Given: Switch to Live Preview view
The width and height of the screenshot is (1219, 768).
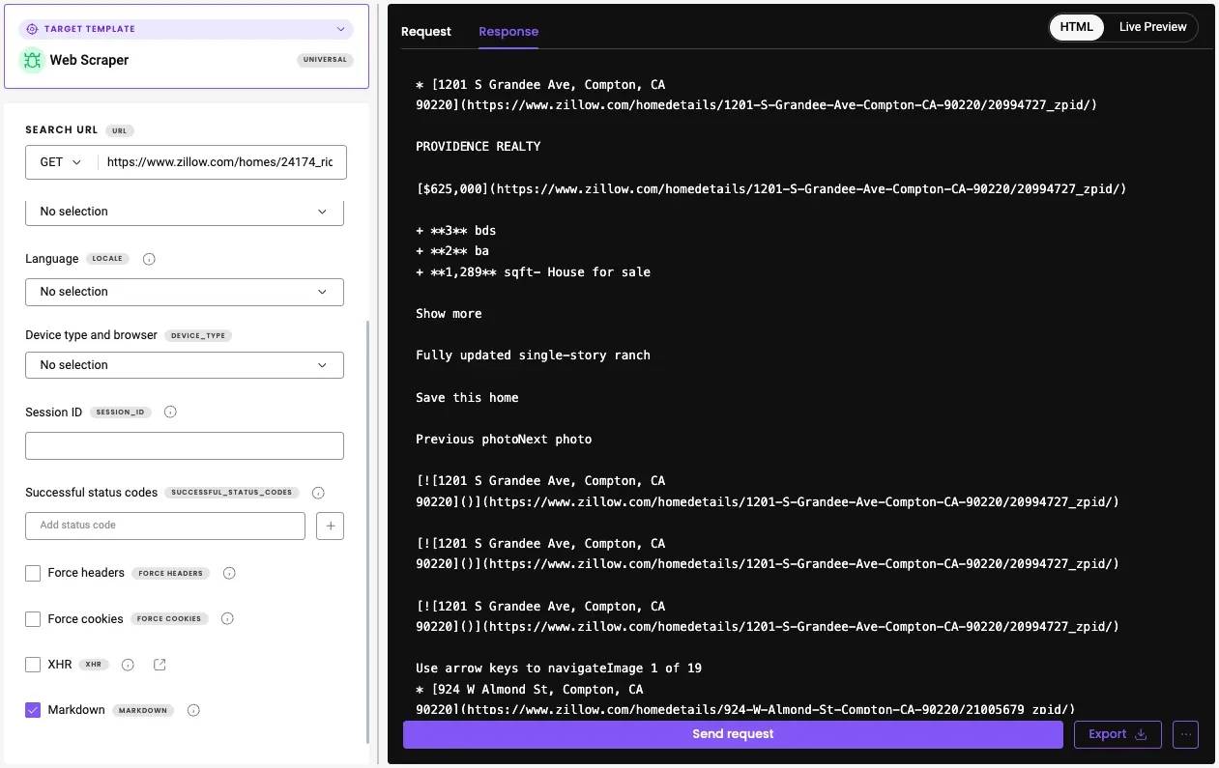Looking at the screenshot, I should click(1152, 27).
